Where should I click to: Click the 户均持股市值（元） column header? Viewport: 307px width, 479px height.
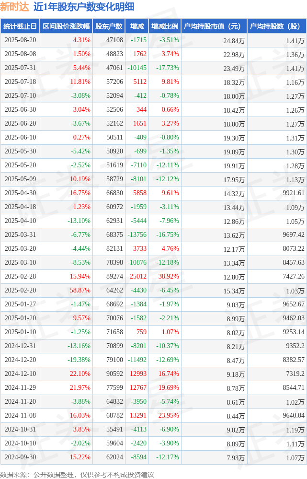click(x=214, y=26)
